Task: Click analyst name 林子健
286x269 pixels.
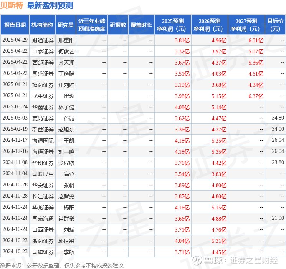Action: pyautogui.click(x=66, y=107)
